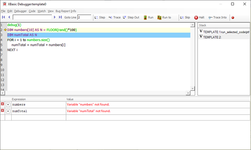Click the empty new watch expression row
251x150 pixels.
click(x=39, y=117)
